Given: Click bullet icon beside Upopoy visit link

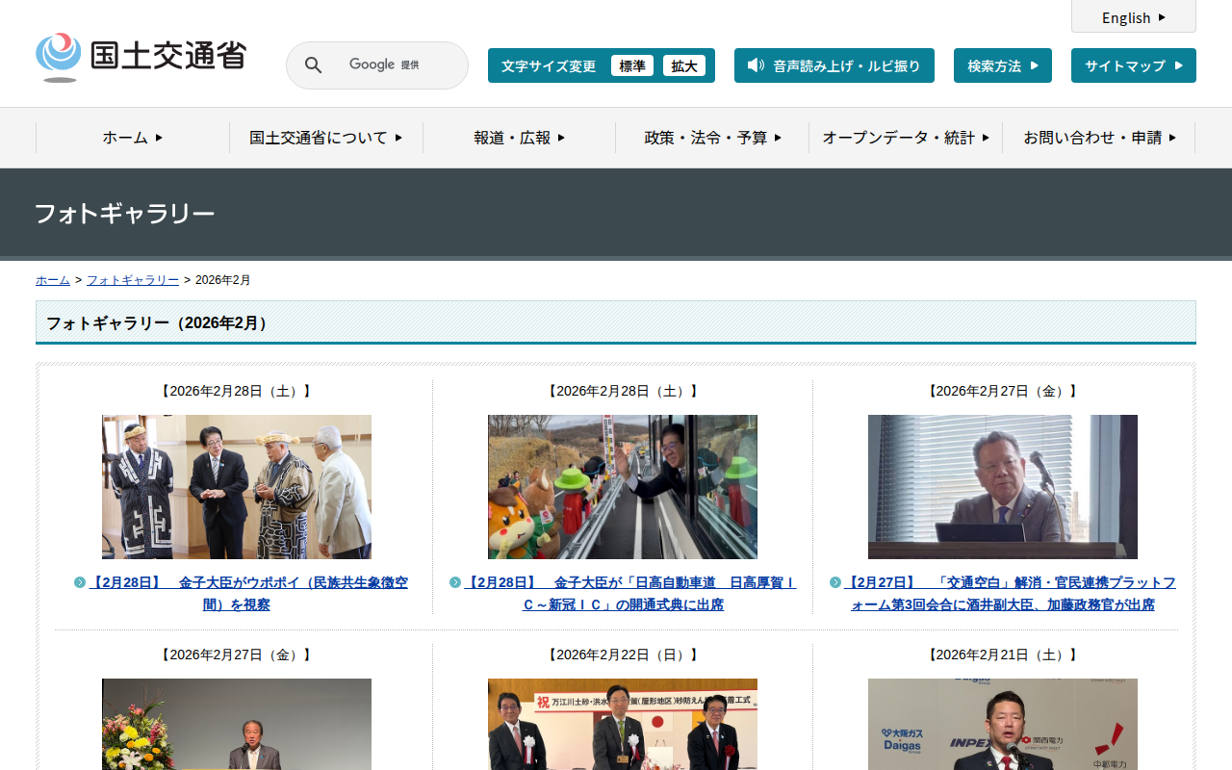Looking at the screenshot, I should (x=80, y=582).
